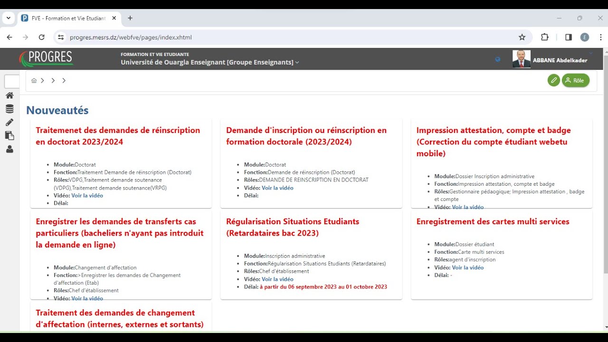Open the user profile photo of ABBANE
The height and width of the screenshot is (342, 608).
tap(521, 59)
